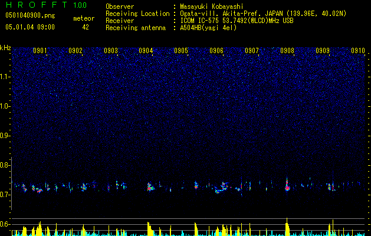This screenshot has height=236, width=371.
Task: Click the yellow intensity peak at 0904
Action: coord(150,229)
